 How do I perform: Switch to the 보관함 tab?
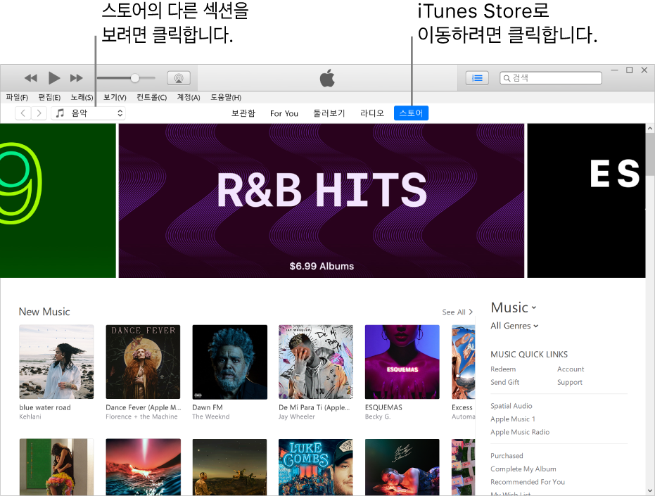[243, 113]
